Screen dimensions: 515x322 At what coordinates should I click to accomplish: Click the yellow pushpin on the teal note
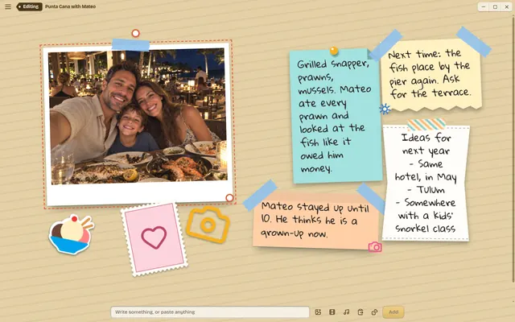coord(334,51)
